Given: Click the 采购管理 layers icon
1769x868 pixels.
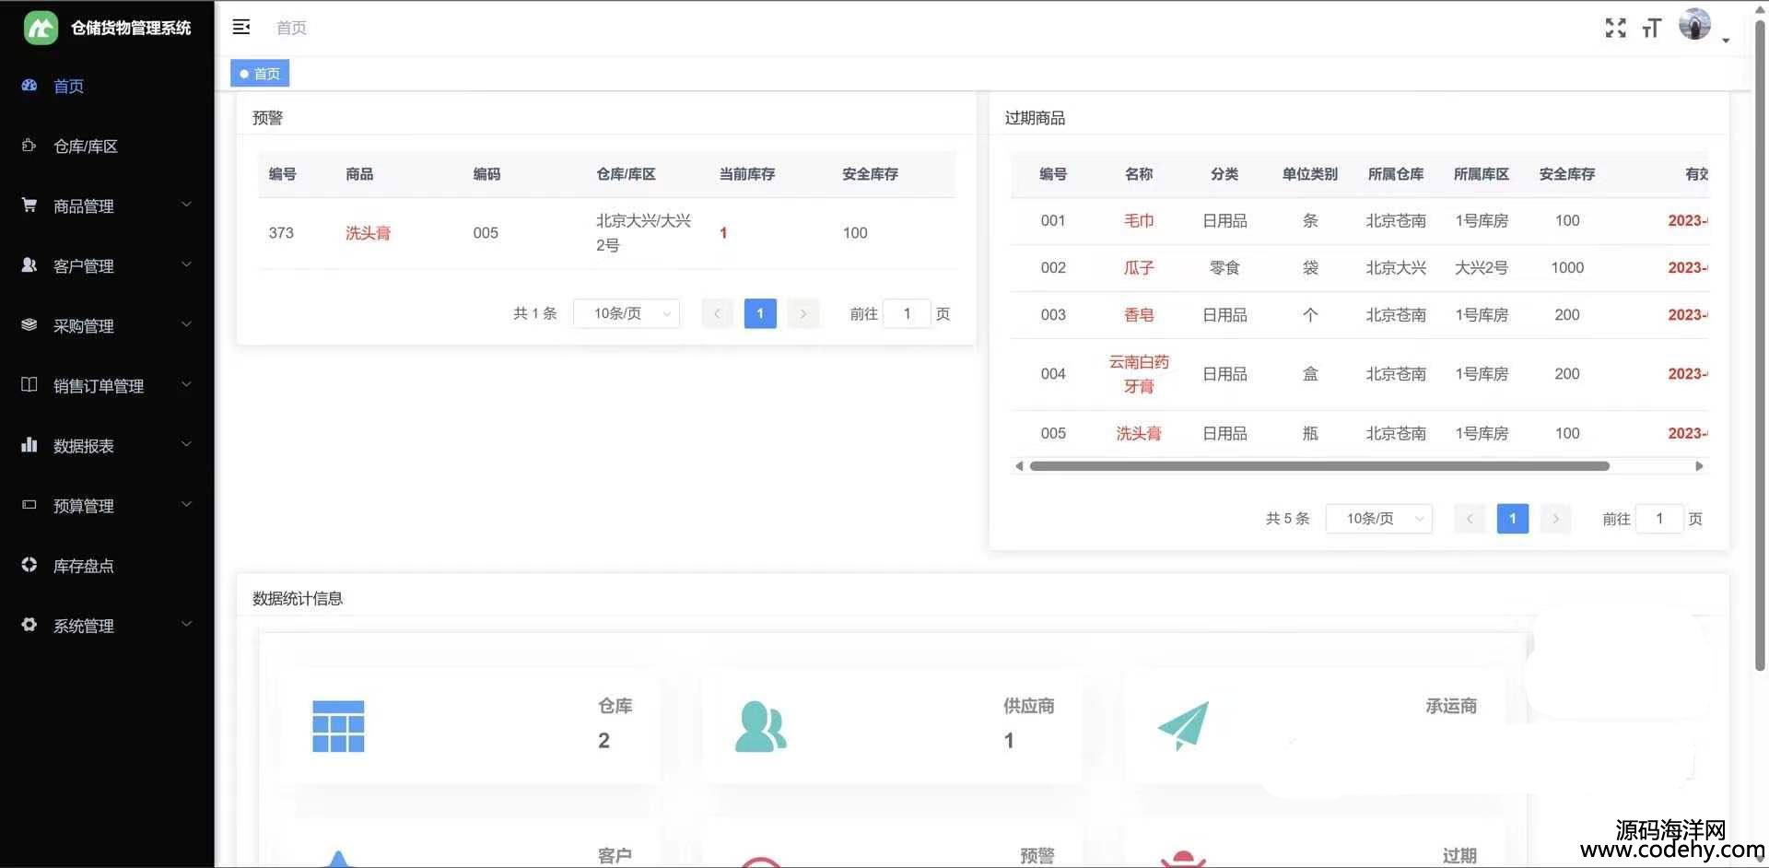Looking at the screenshot, I should 29,325.
